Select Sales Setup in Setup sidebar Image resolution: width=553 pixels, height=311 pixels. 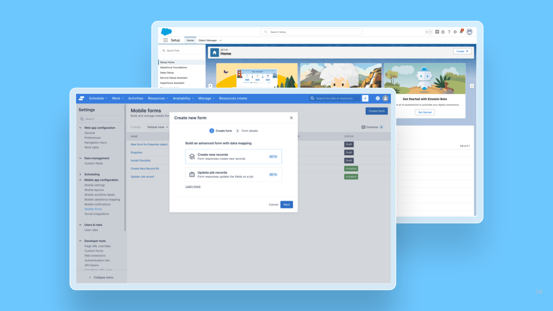167,73
